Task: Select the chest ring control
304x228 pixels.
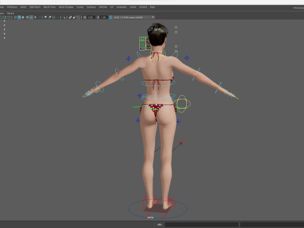Action: (x=158, y=83)
